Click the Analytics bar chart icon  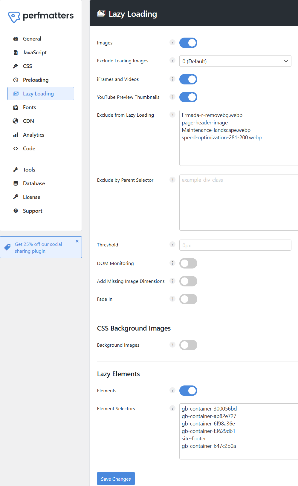coord(16,135)
